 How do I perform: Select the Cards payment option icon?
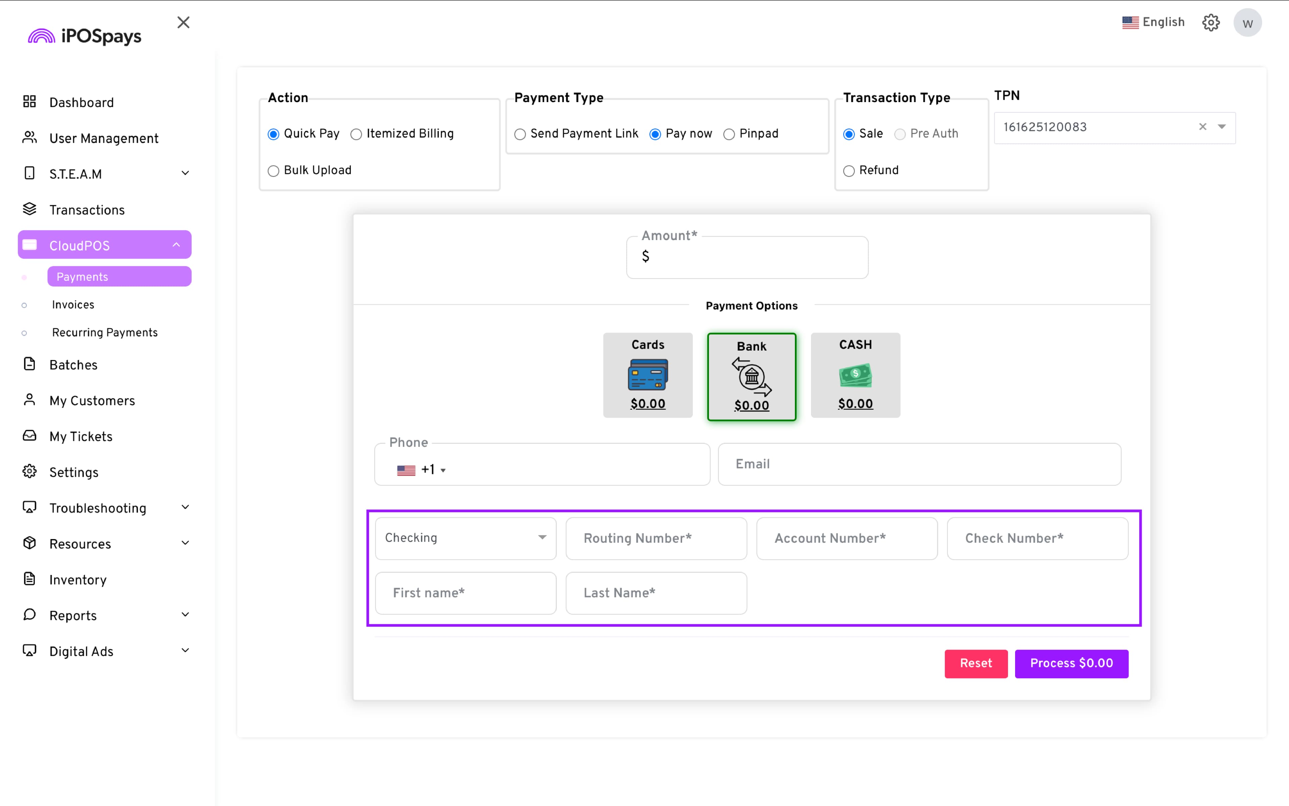pos(648,375)
